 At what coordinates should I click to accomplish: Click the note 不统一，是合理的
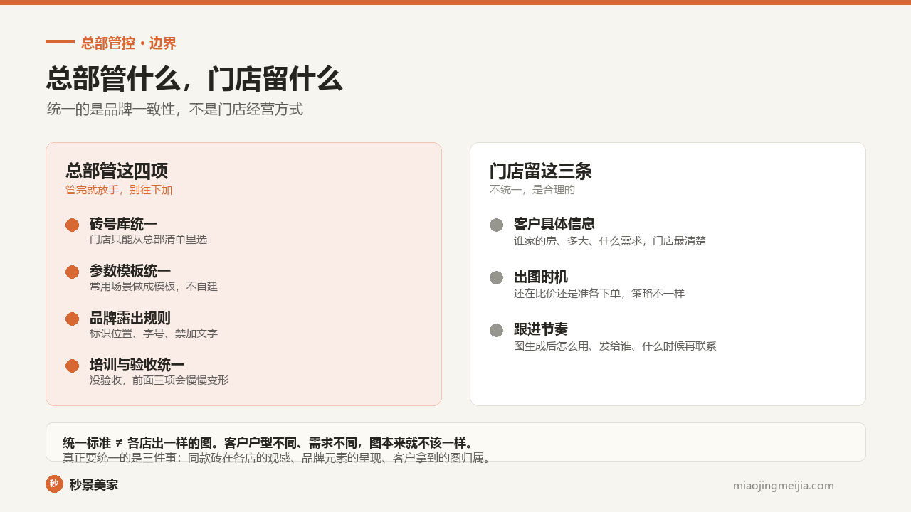532,190
